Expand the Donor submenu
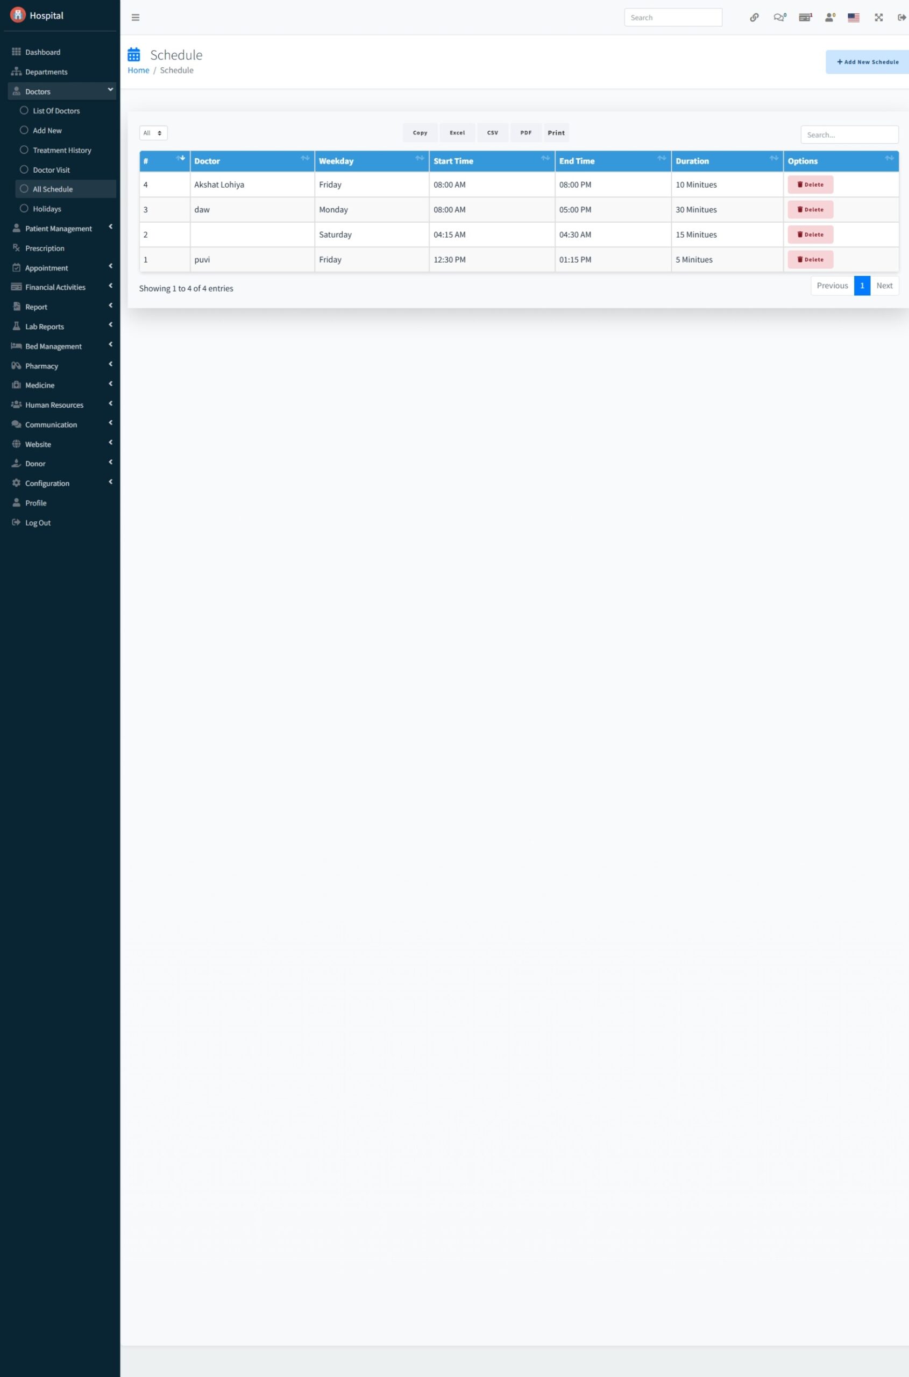 110,462
